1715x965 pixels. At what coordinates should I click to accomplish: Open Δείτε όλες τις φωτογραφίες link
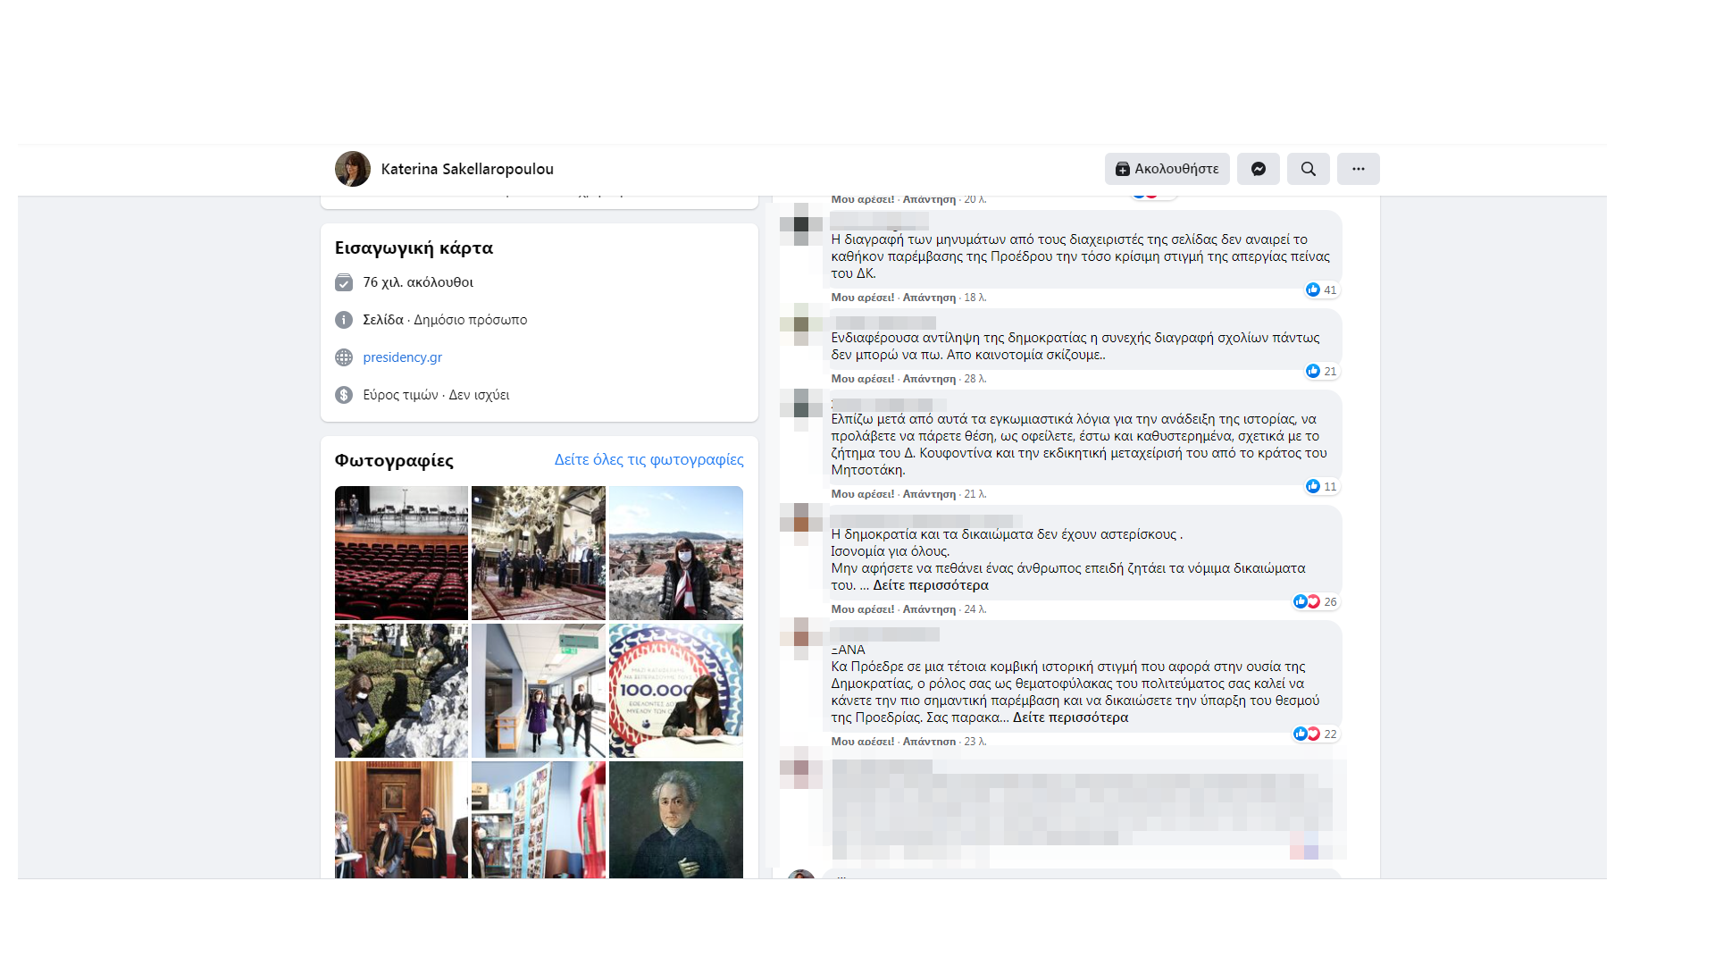pos(648,459)
